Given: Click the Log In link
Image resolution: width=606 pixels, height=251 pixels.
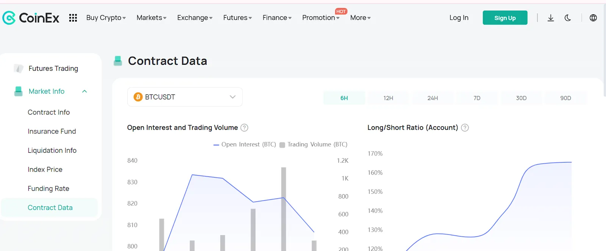Looking at the screenshot, I should pos(459,18).
